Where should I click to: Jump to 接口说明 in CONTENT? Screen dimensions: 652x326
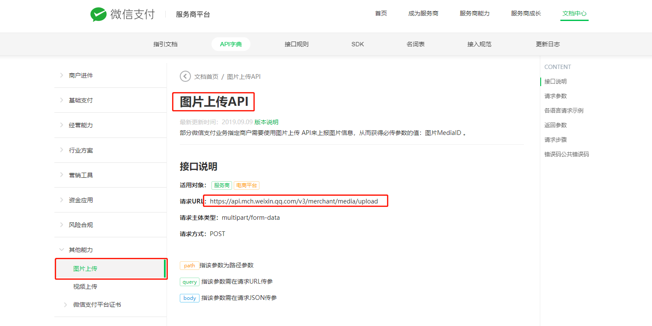[x=556, y=81]
